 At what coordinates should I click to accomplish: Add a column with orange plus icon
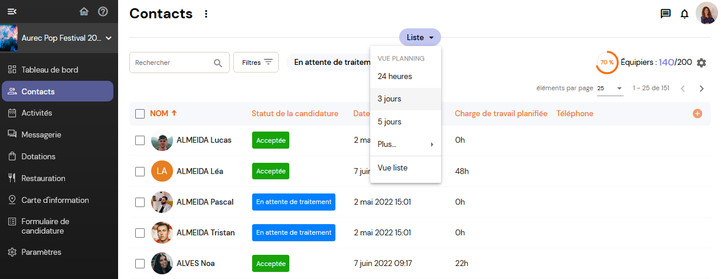[697, 113]
